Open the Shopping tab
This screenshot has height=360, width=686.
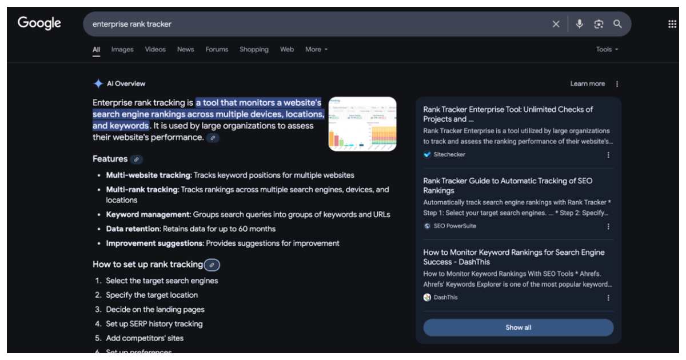254,49
